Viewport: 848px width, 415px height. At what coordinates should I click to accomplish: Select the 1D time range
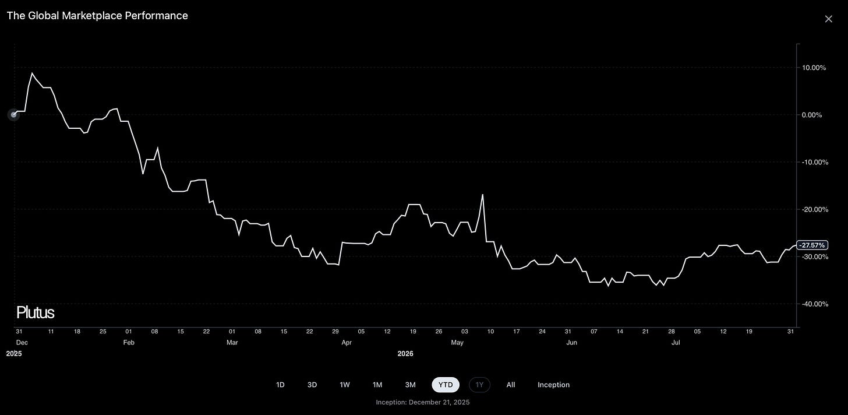point(280,385)
